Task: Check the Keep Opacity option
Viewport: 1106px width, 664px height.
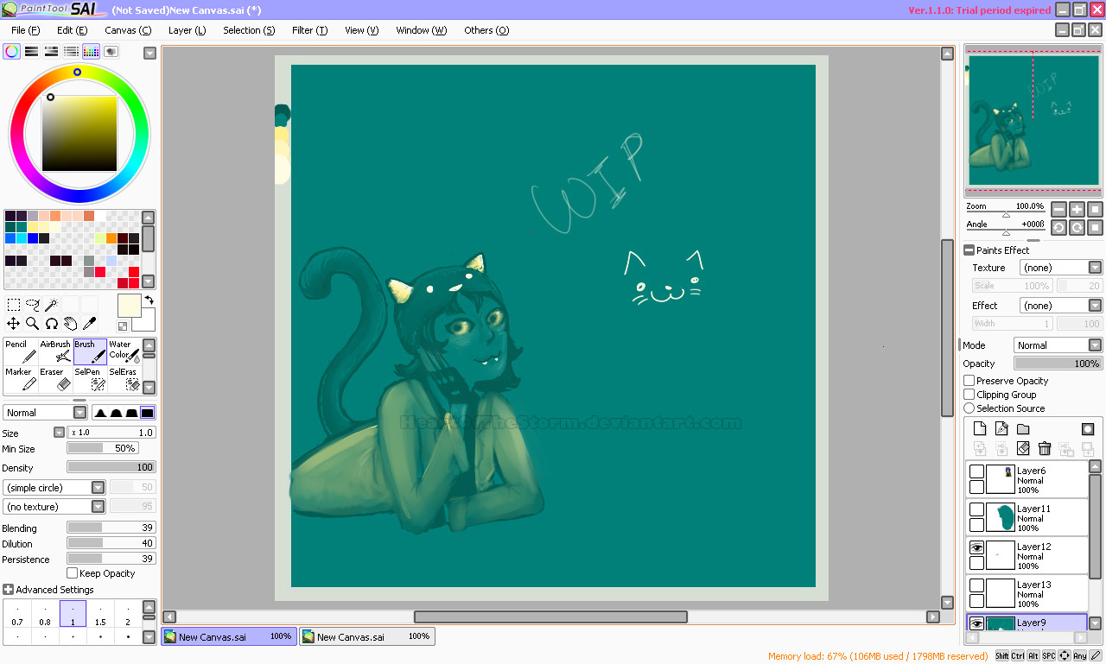Action: pyautogui.click(x=73, y=573)
